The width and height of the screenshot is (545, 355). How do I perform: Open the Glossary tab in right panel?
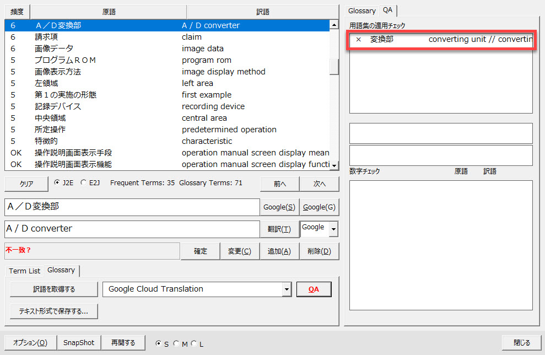click(x=361, y=10)
